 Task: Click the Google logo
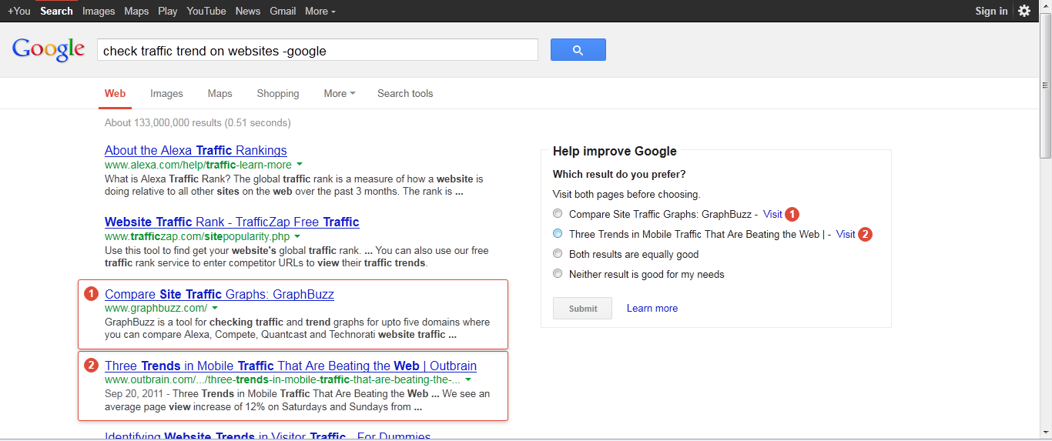(49, 50)
